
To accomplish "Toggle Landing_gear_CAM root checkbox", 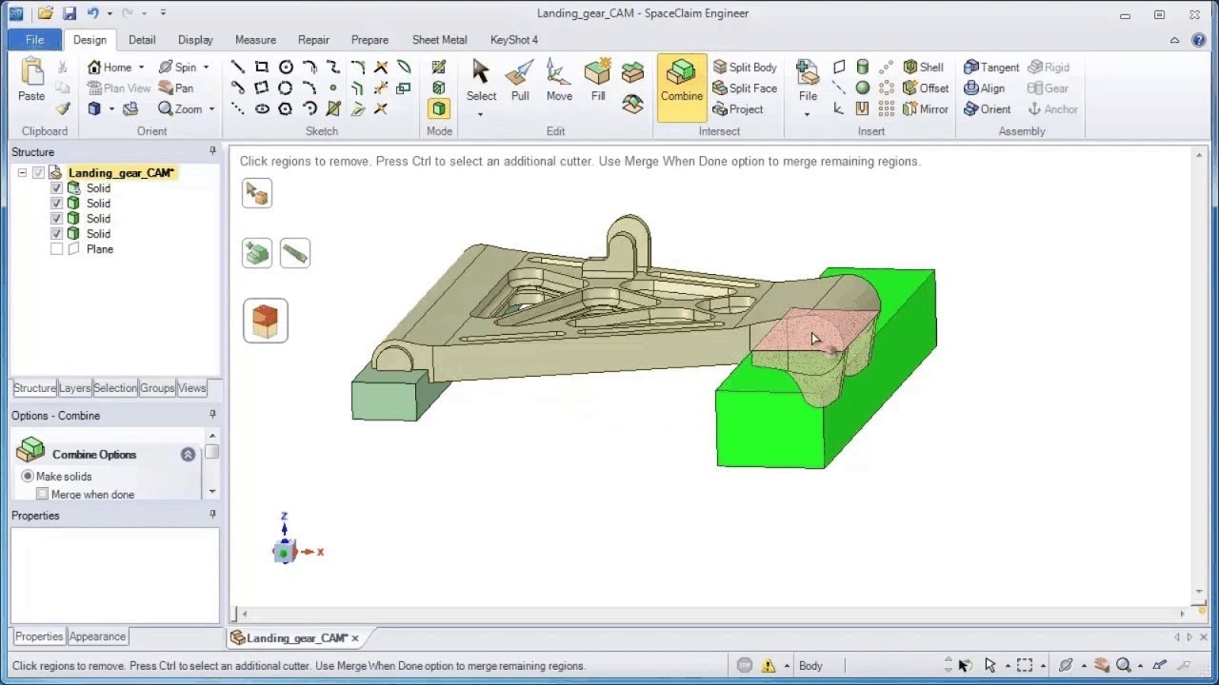I will tap(38, 173).
